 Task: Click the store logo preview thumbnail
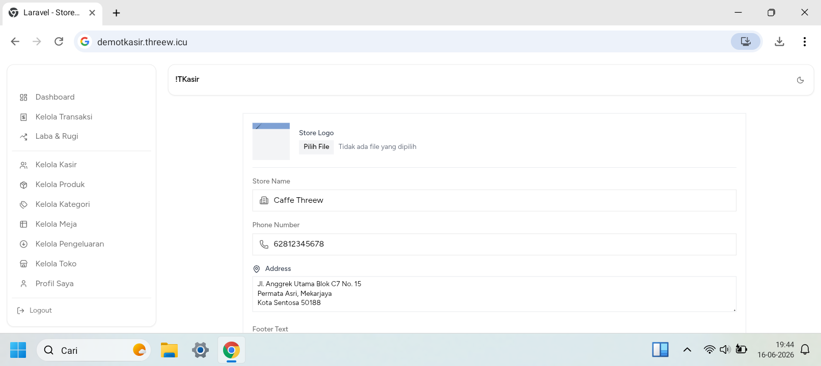point(271,141)
